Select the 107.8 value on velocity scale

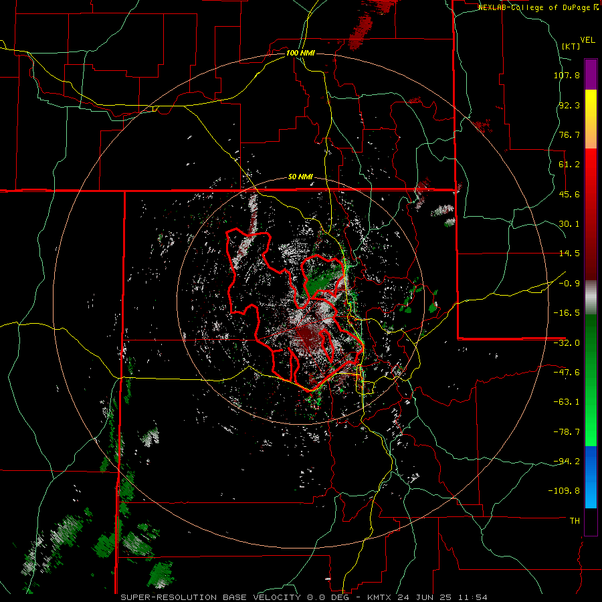pos(567,75)
